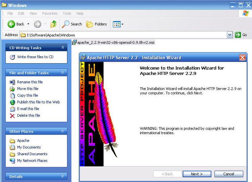Click the Write these files to CD link

pos(35,57)
